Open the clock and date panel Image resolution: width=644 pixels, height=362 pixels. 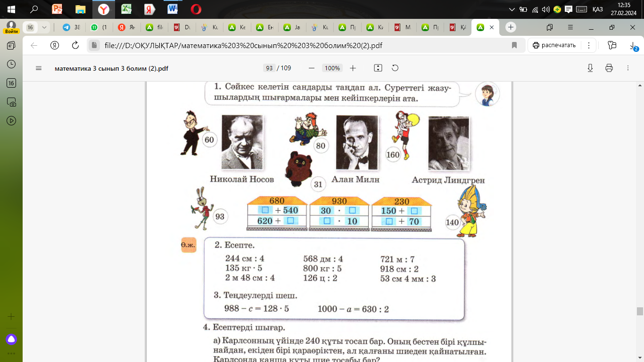[623, 9]
